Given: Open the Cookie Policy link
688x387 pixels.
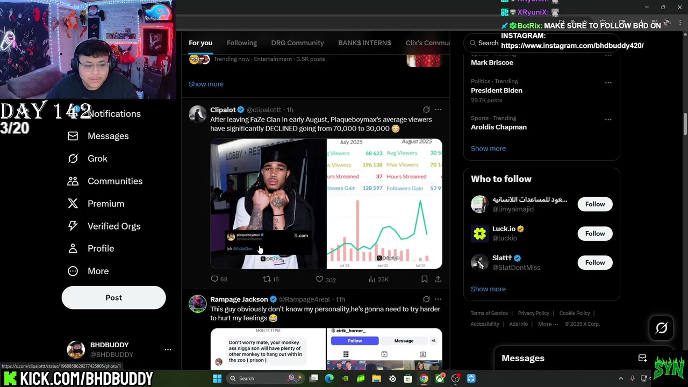Looking at the screenshot, I should pyautogui.click(x=575, y=313).
